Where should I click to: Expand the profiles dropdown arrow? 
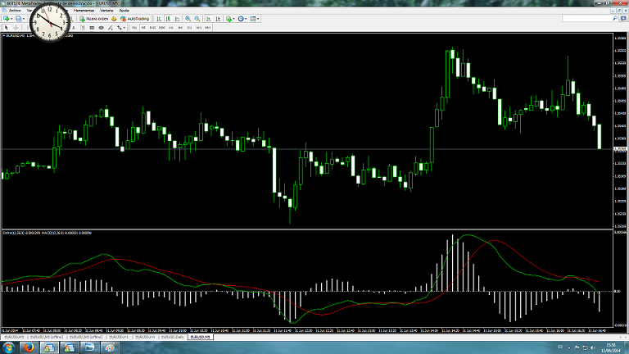[x=23, y=19]
